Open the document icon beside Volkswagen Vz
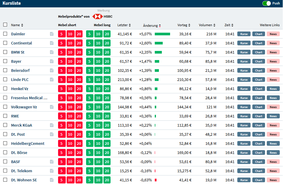Image resolution: width=283 pixels, height=184 pixels. tap(52, 107)
